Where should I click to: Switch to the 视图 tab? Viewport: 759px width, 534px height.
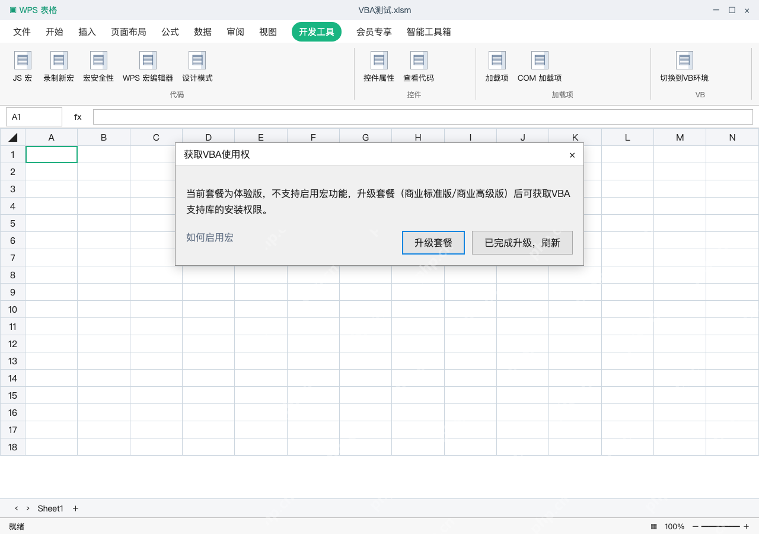point(268,31)
